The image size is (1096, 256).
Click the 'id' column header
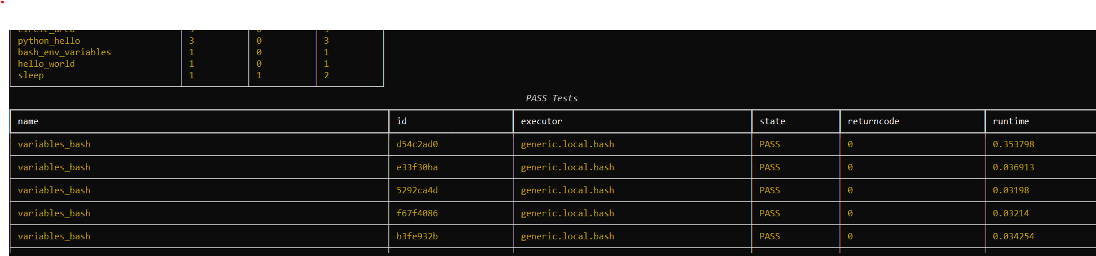point(402,121)
